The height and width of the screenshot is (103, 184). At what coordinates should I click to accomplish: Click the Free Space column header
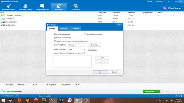click(131, 13)
